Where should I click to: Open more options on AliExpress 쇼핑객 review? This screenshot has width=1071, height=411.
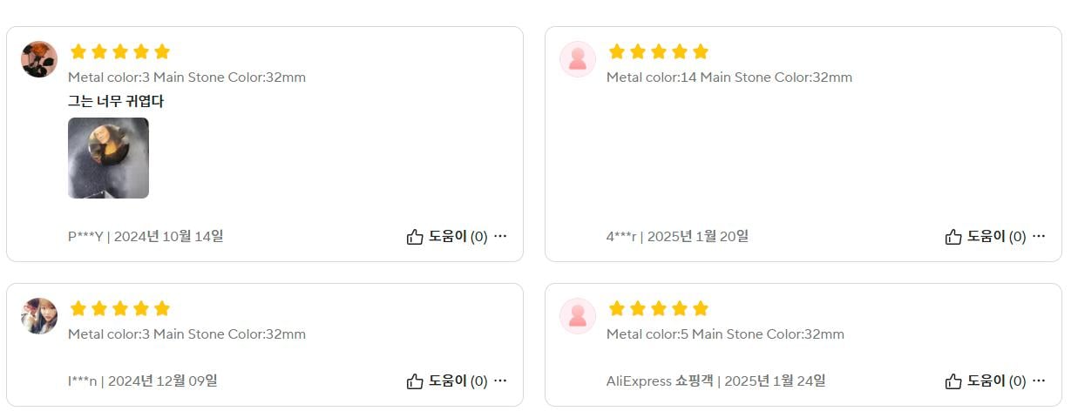[x=1039, y=381]
